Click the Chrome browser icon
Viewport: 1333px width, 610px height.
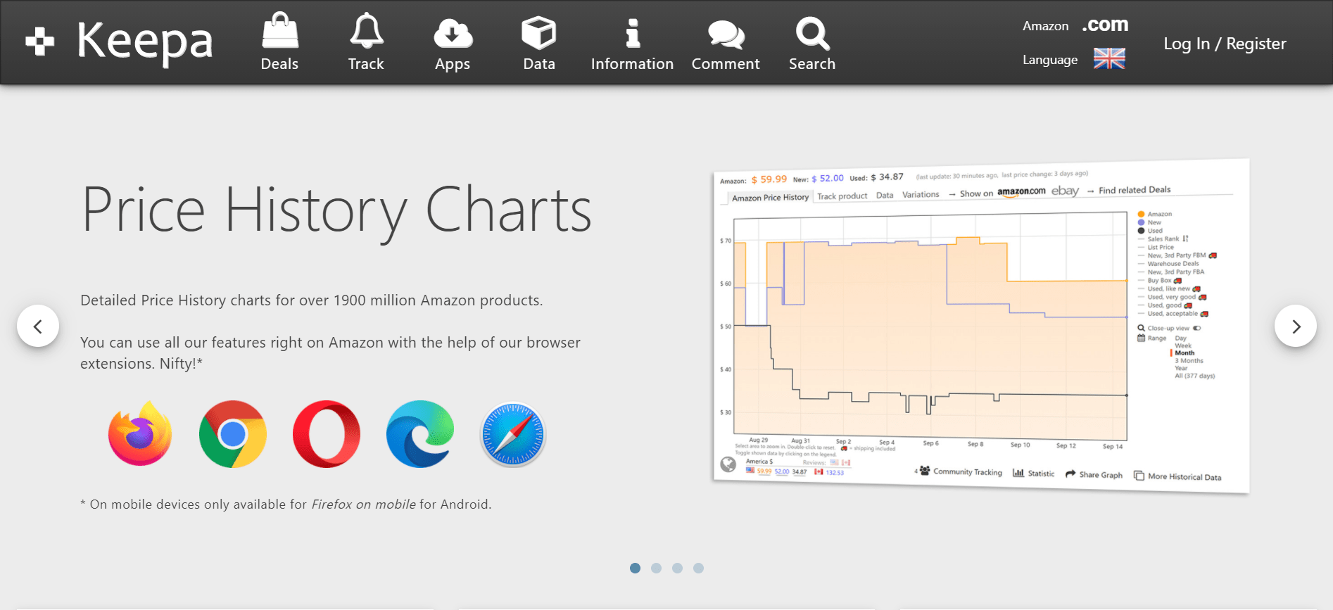click(x=233, y=434)
